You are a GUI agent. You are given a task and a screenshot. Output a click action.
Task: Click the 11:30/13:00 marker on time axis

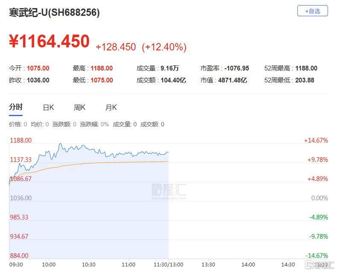[169, 265]
